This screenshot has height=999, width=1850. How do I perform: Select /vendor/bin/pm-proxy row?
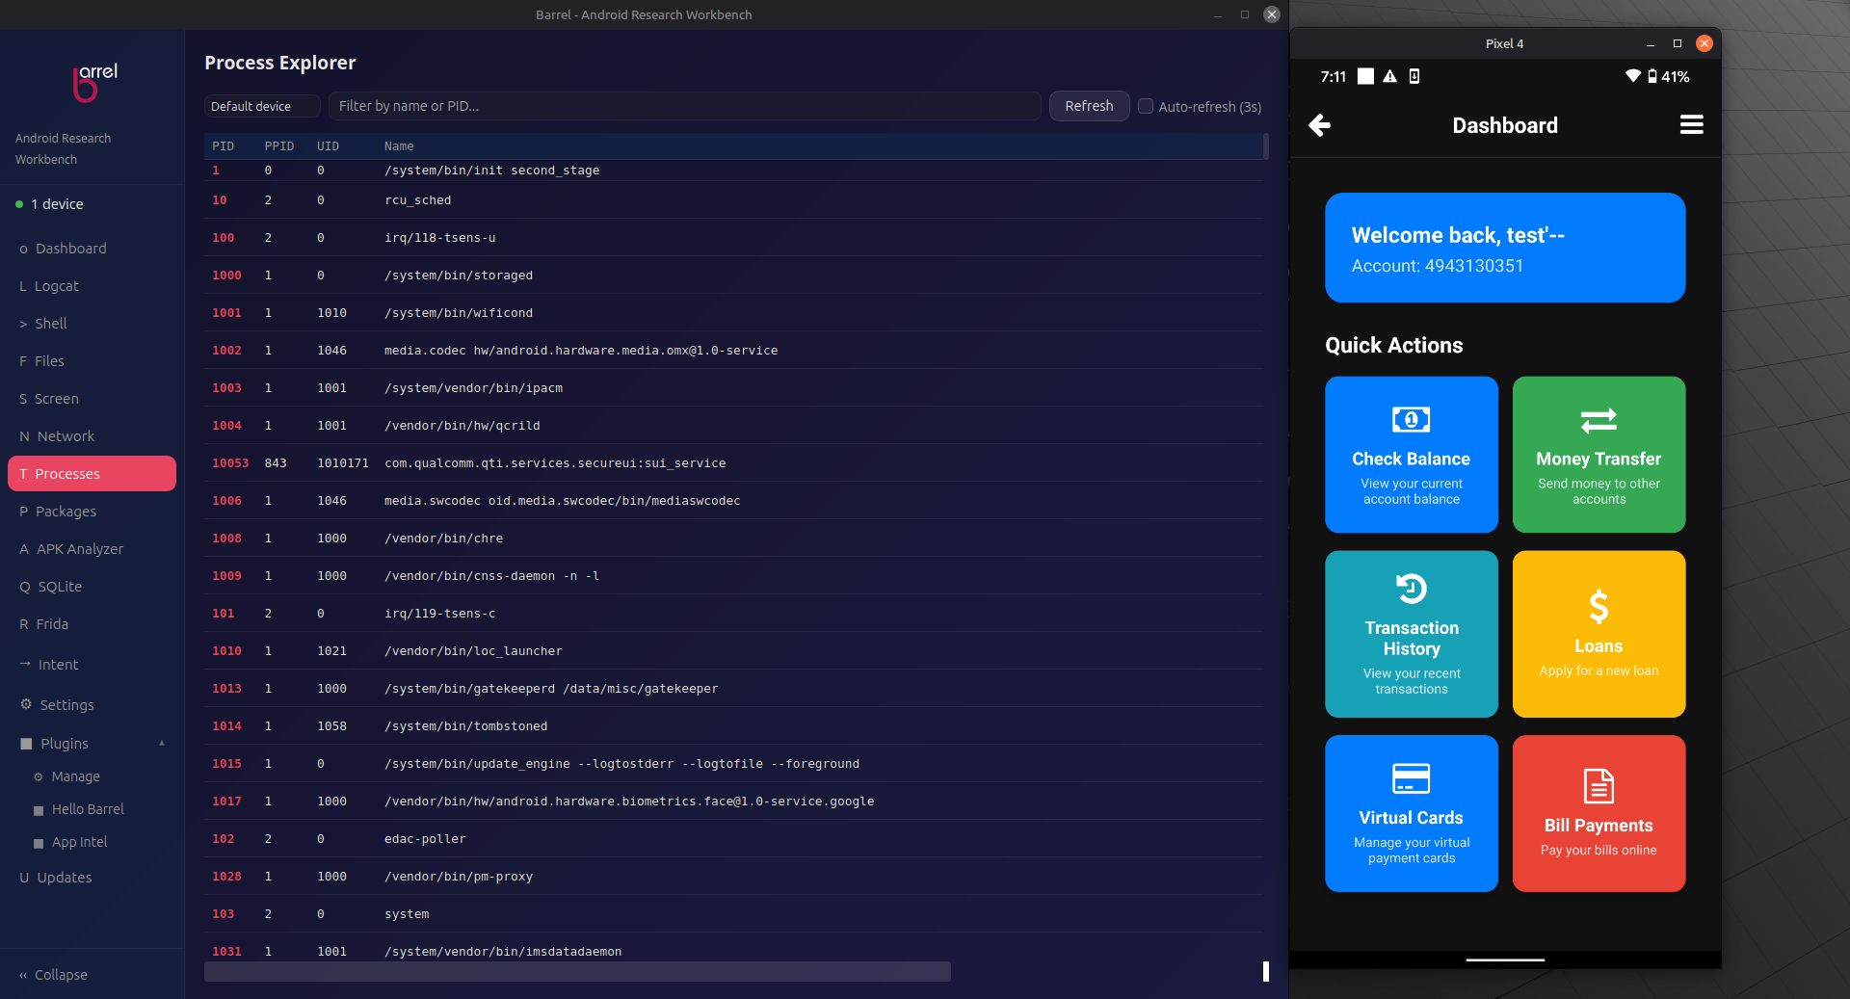[x=734, y=877]
